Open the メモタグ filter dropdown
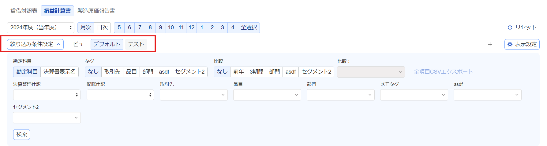 click(x=414, y=95)
